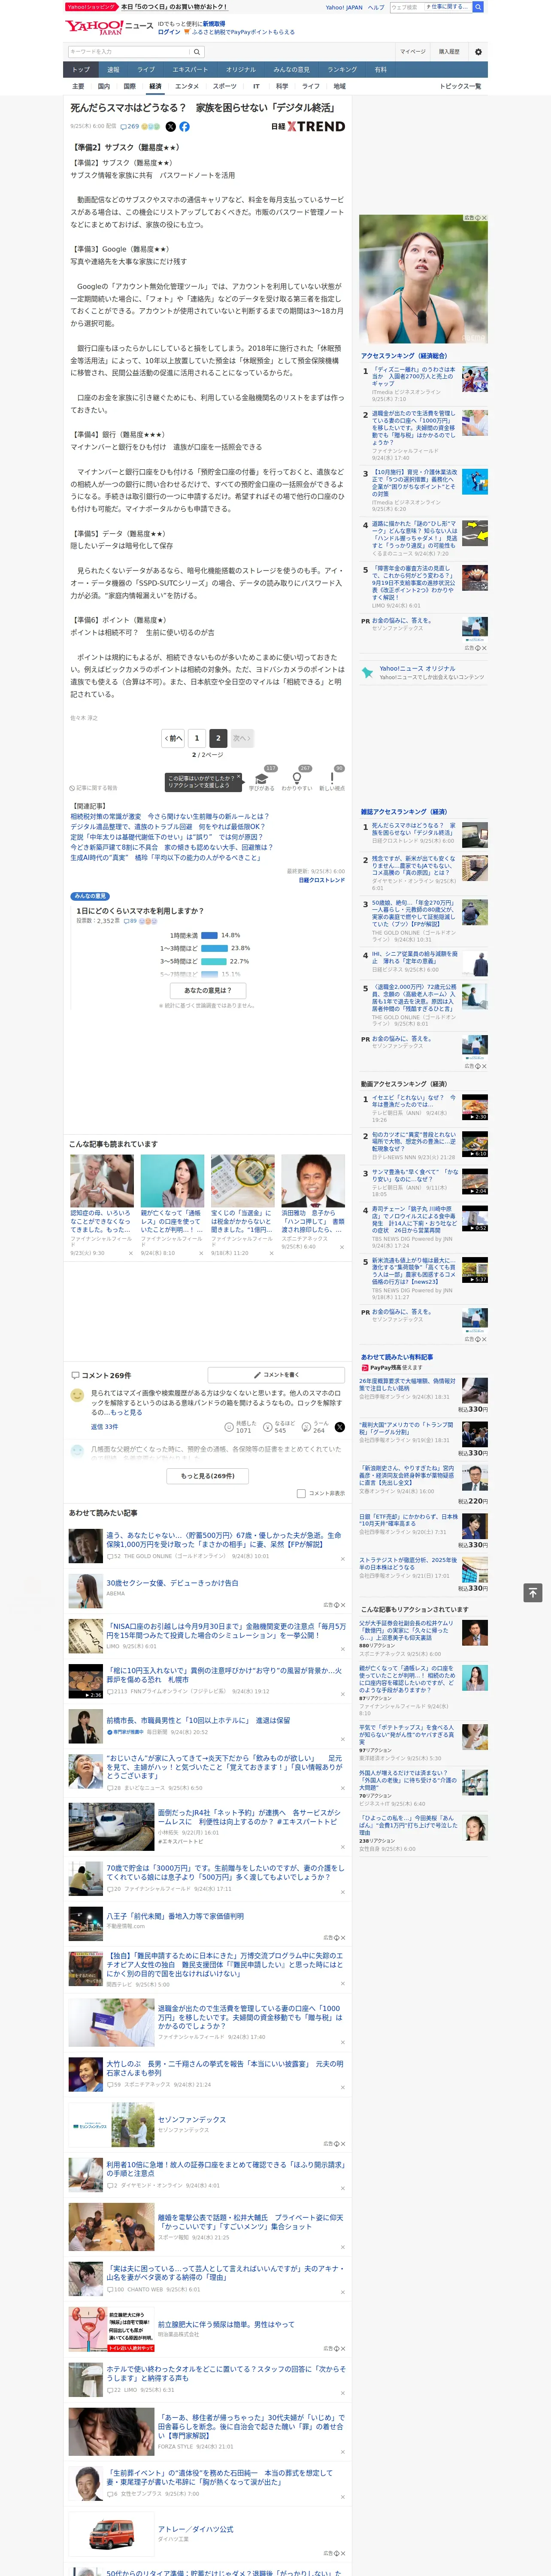
Task: Select the 速報 navigation tab
Action: pos(113,70)
